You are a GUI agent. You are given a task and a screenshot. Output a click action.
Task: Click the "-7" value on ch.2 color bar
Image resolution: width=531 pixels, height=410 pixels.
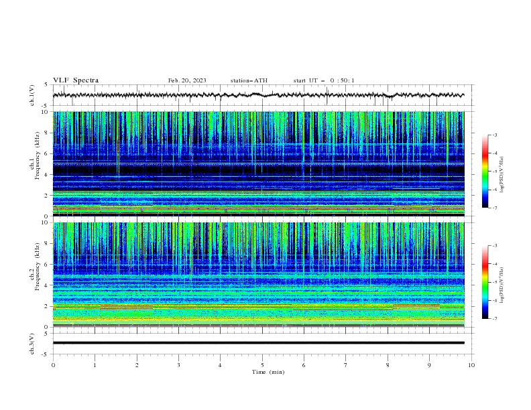(494, 318)
